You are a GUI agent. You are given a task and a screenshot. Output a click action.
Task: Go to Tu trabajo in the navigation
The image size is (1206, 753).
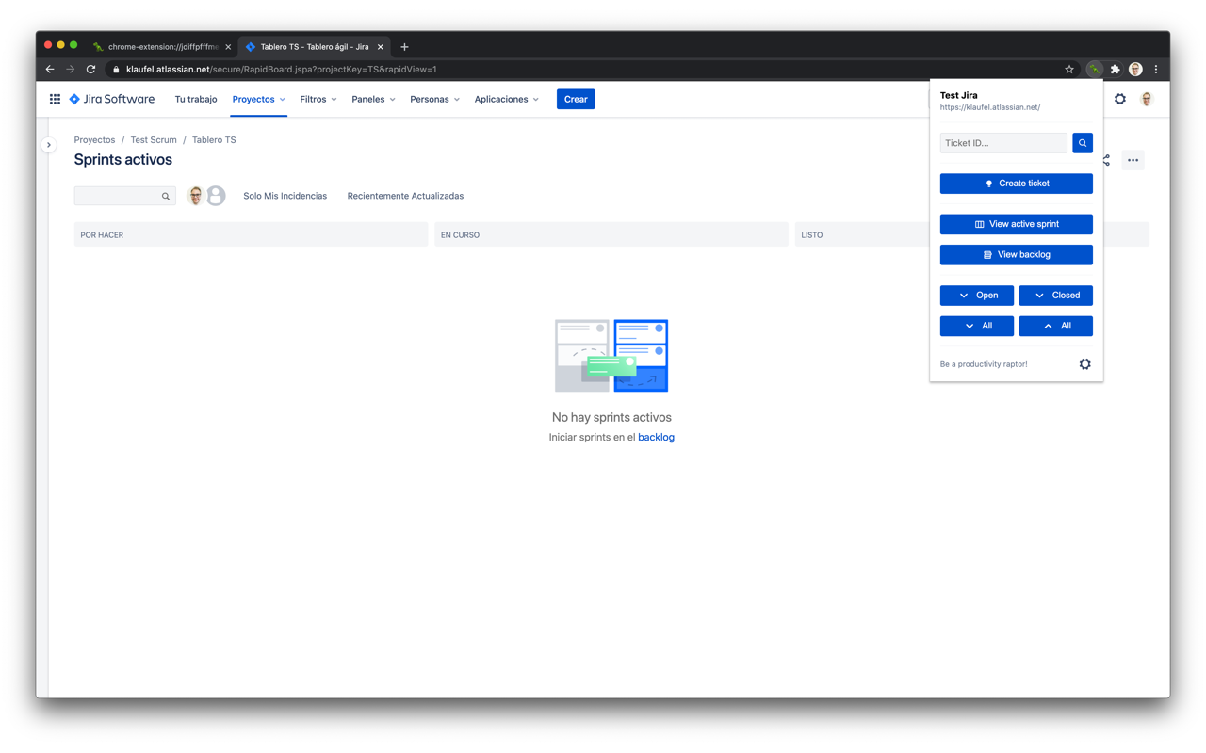[196, 99]
